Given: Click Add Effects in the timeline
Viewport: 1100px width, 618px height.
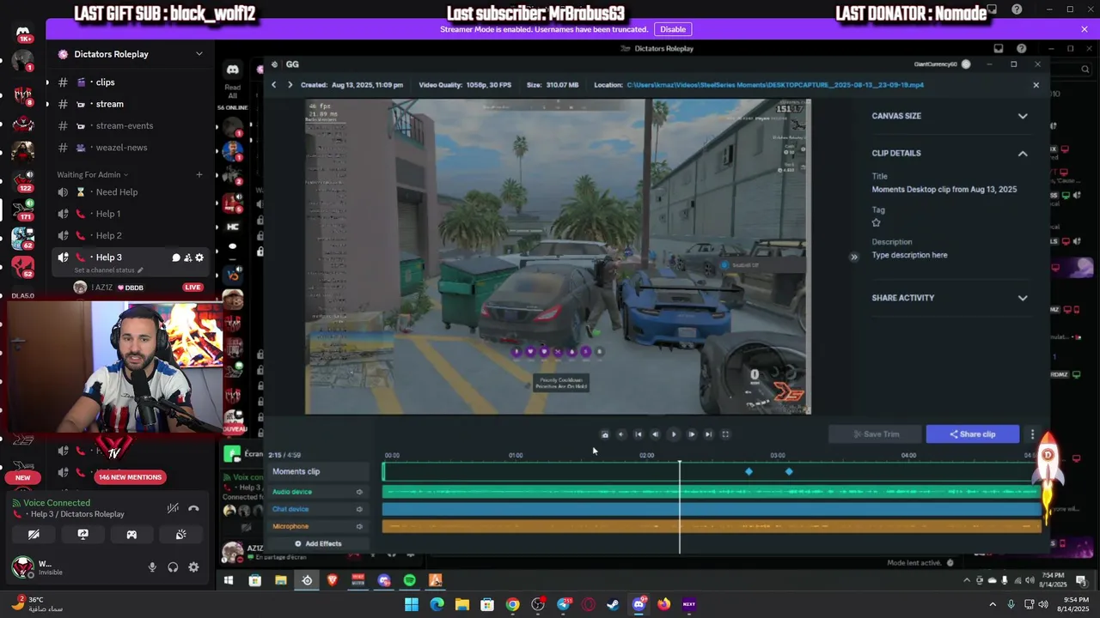Looking at the screenshot, I should [x=318, y=543].
